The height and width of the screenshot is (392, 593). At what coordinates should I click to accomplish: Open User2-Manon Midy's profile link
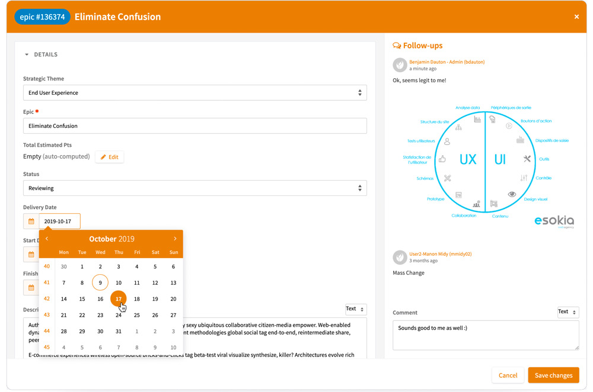coord(440,254)
